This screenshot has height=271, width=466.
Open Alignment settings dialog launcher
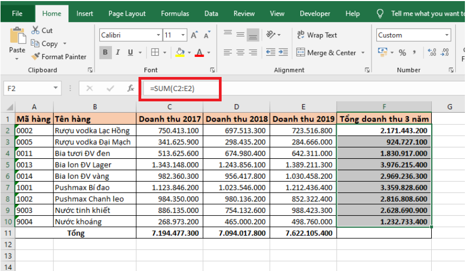[367, 70]
